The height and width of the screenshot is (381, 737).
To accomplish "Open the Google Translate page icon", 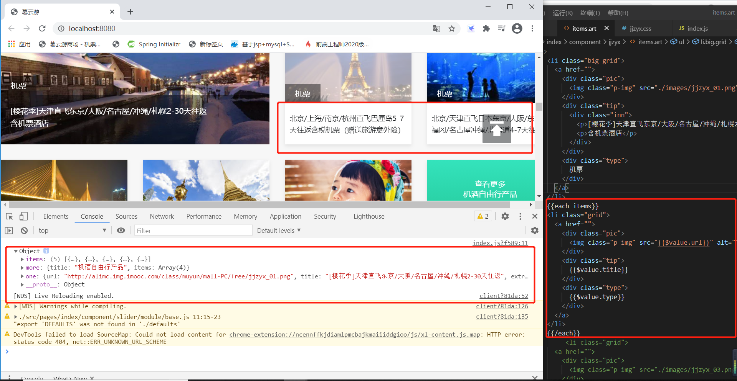I will coord(436,29).
